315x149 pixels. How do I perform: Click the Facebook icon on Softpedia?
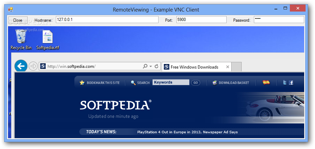[x=291, y=83]
